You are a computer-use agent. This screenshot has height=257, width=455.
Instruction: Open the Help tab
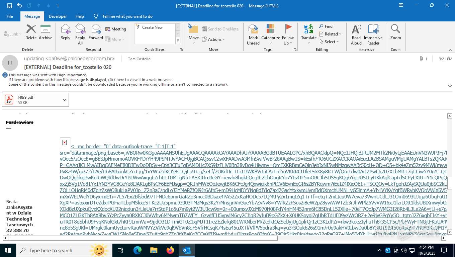click(80, 16)
